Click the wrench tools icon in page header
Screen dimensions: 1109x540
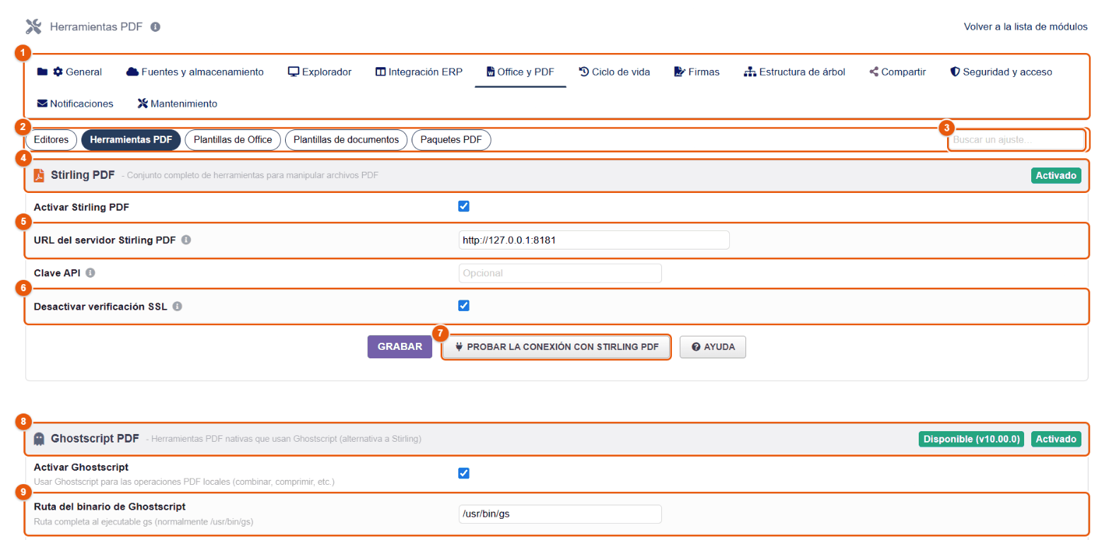tap(33, 27)
